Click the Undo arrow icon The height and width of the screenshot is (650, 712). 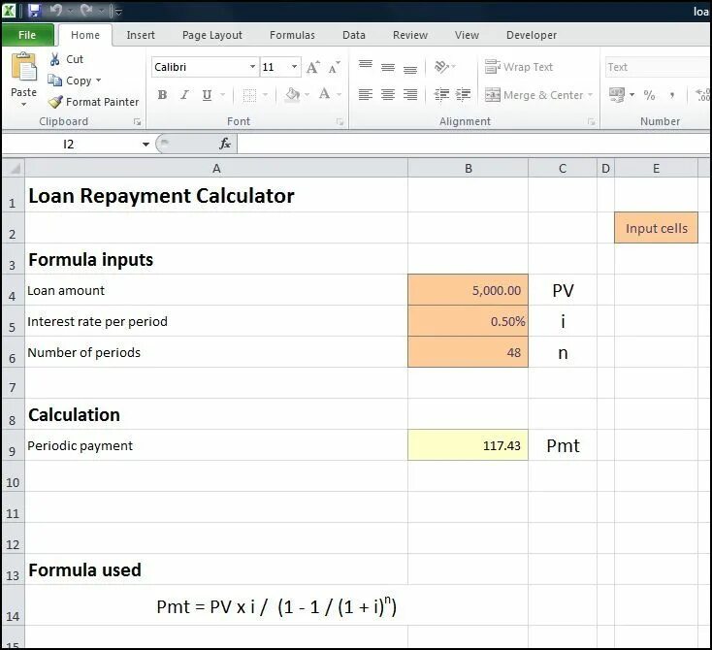(57, 11)
